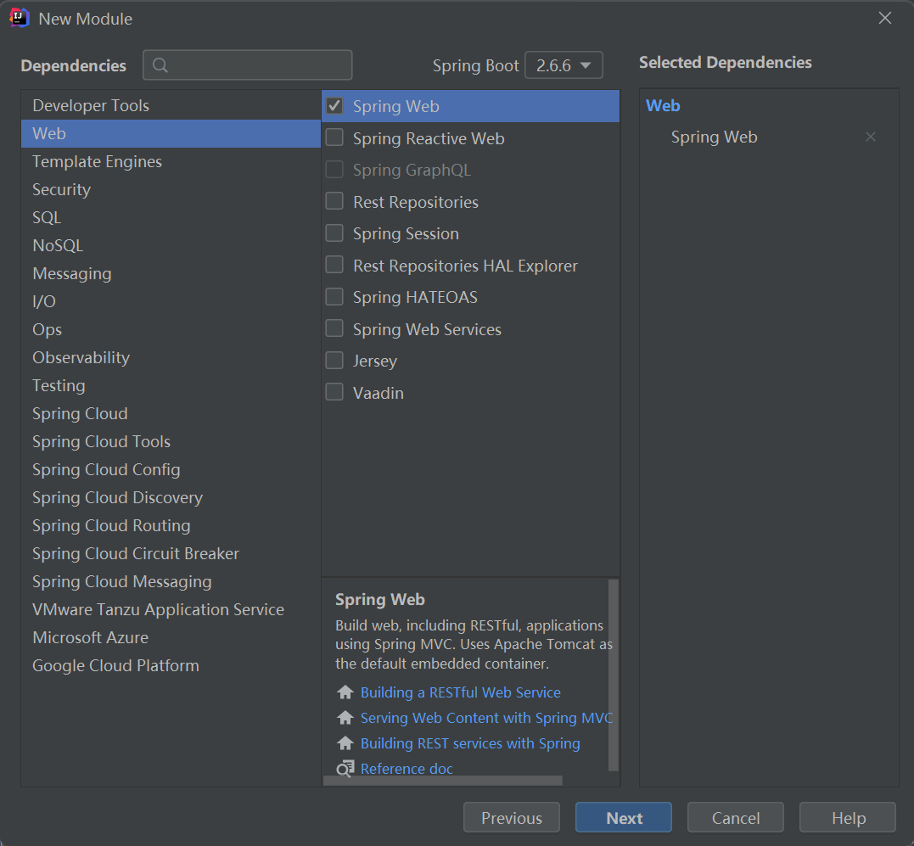Select Spring Cloud Circuit Breaker category
Viewport: 914px width, 846px height.
(171, 553)
